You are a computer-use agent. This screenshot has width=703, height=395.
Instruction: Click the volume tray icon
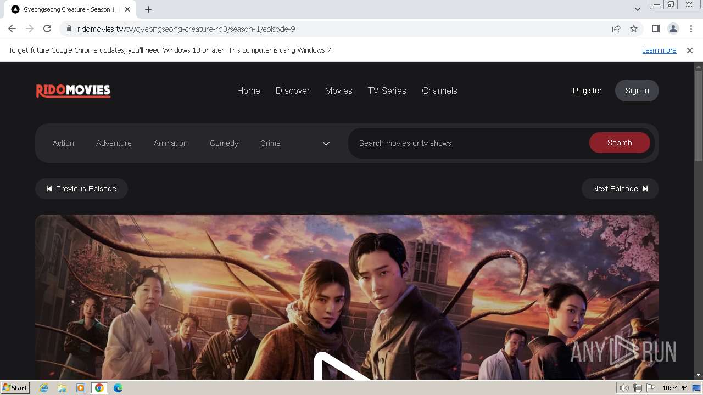pos(624,388)
